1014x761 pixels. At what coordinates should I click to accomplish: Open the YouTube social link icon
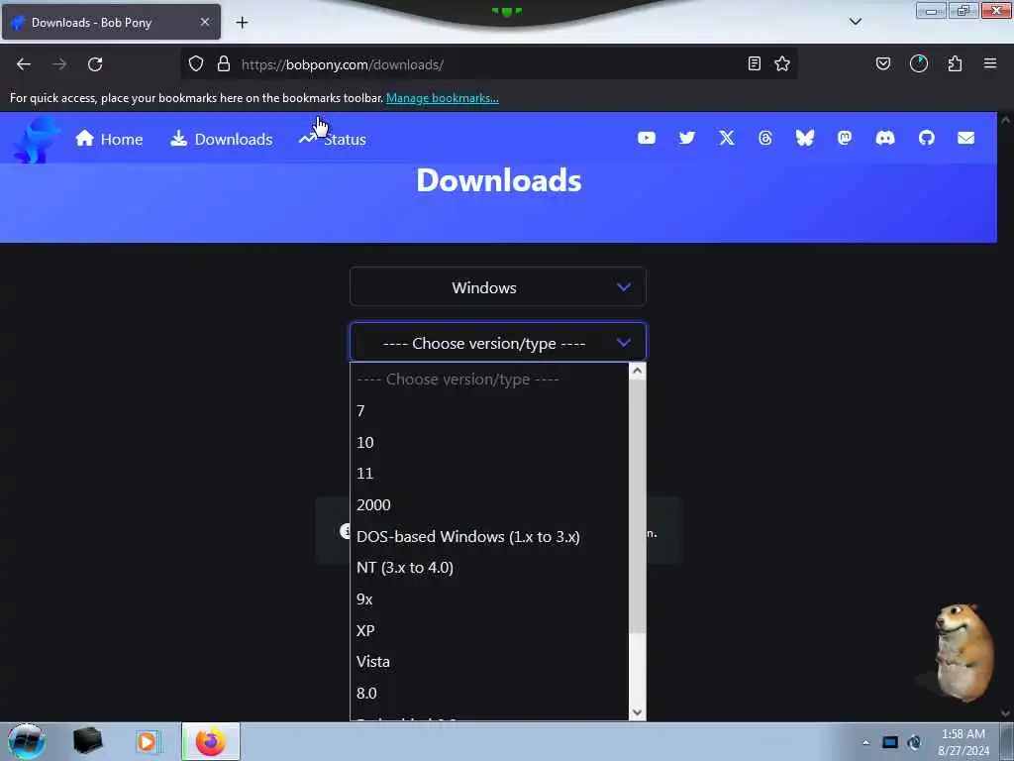646,138
